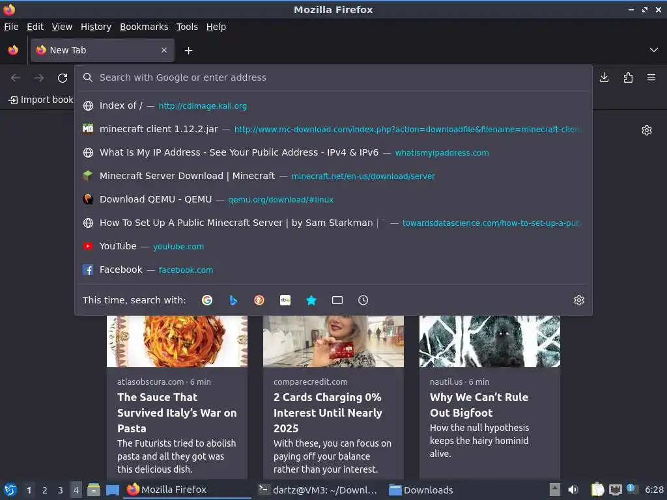Open the Downloads toolbar panel
Screen dimensions: 667x500
click(604, 77)
